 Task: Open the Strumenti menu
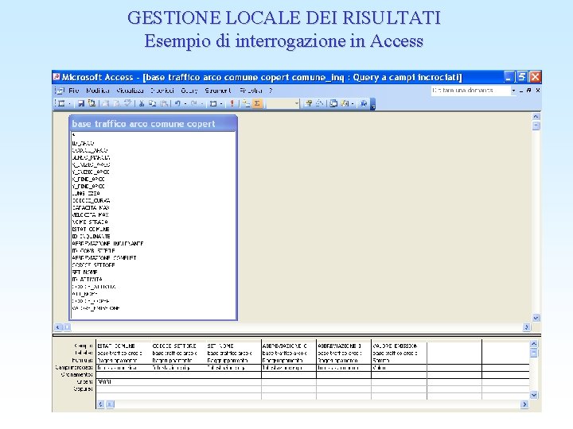pos(218,91)
